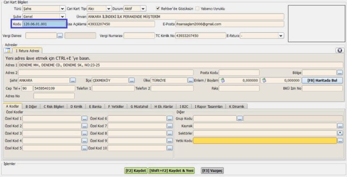
Task: Open lookup for Özel Kod 8
Action: click(170, 133)
